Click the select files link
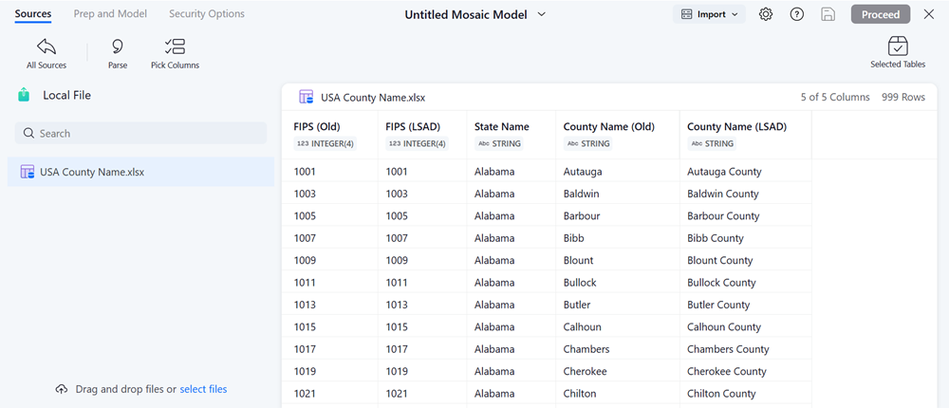The width and height of the screenshot is (949, 408). point(203,389)
